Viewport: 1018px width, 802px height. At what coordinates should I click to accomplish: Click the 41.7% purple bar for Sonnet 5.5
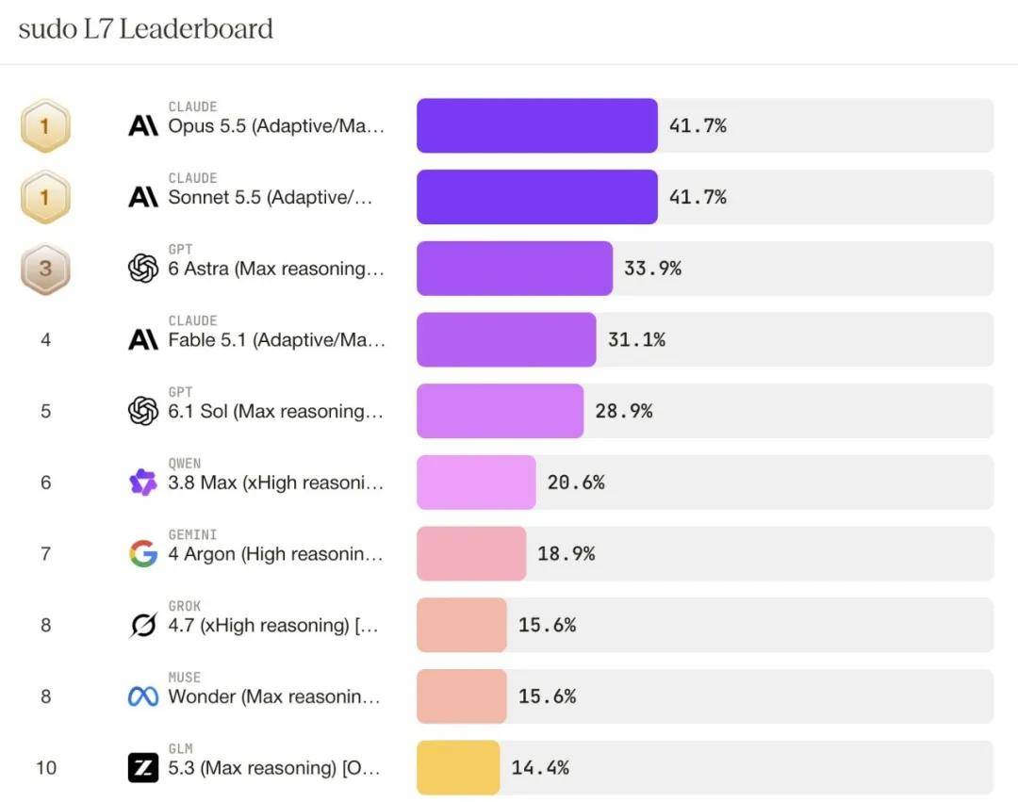click(537, 197)
